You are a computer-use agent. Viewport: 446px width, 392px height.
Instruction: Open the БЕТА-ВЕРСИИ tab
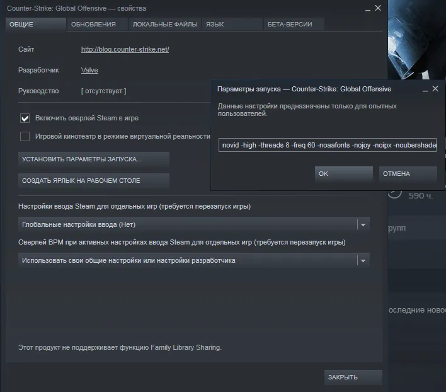[x=294, y=25]
